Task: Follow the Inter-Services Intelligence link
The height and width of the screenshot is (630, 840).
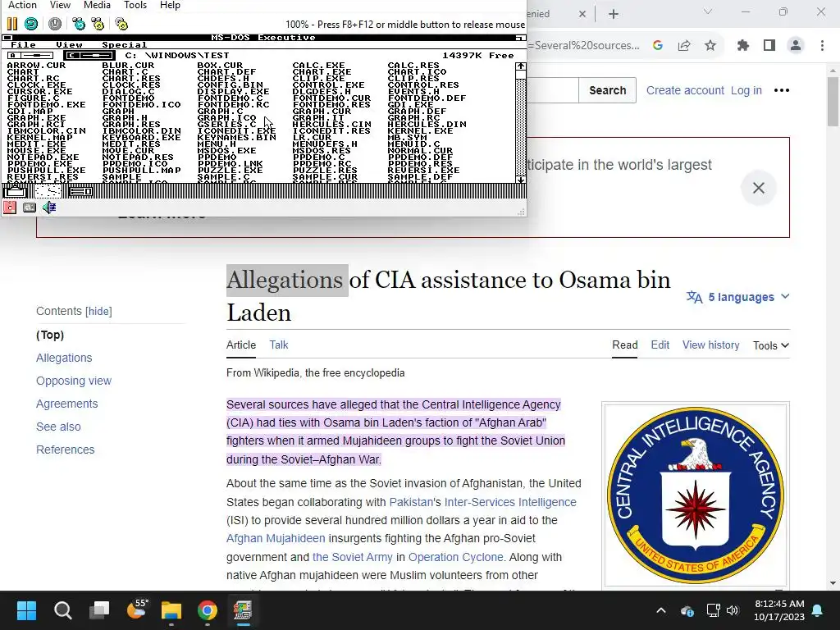Action: pyautogui.click(x=510, y=502)
